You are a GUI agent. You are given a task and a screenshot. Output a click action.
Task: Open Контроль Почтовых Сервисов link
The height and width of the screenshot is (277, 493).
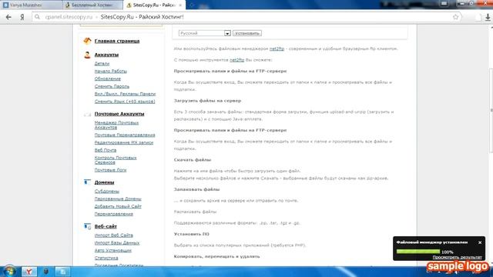tap(116, 160)
